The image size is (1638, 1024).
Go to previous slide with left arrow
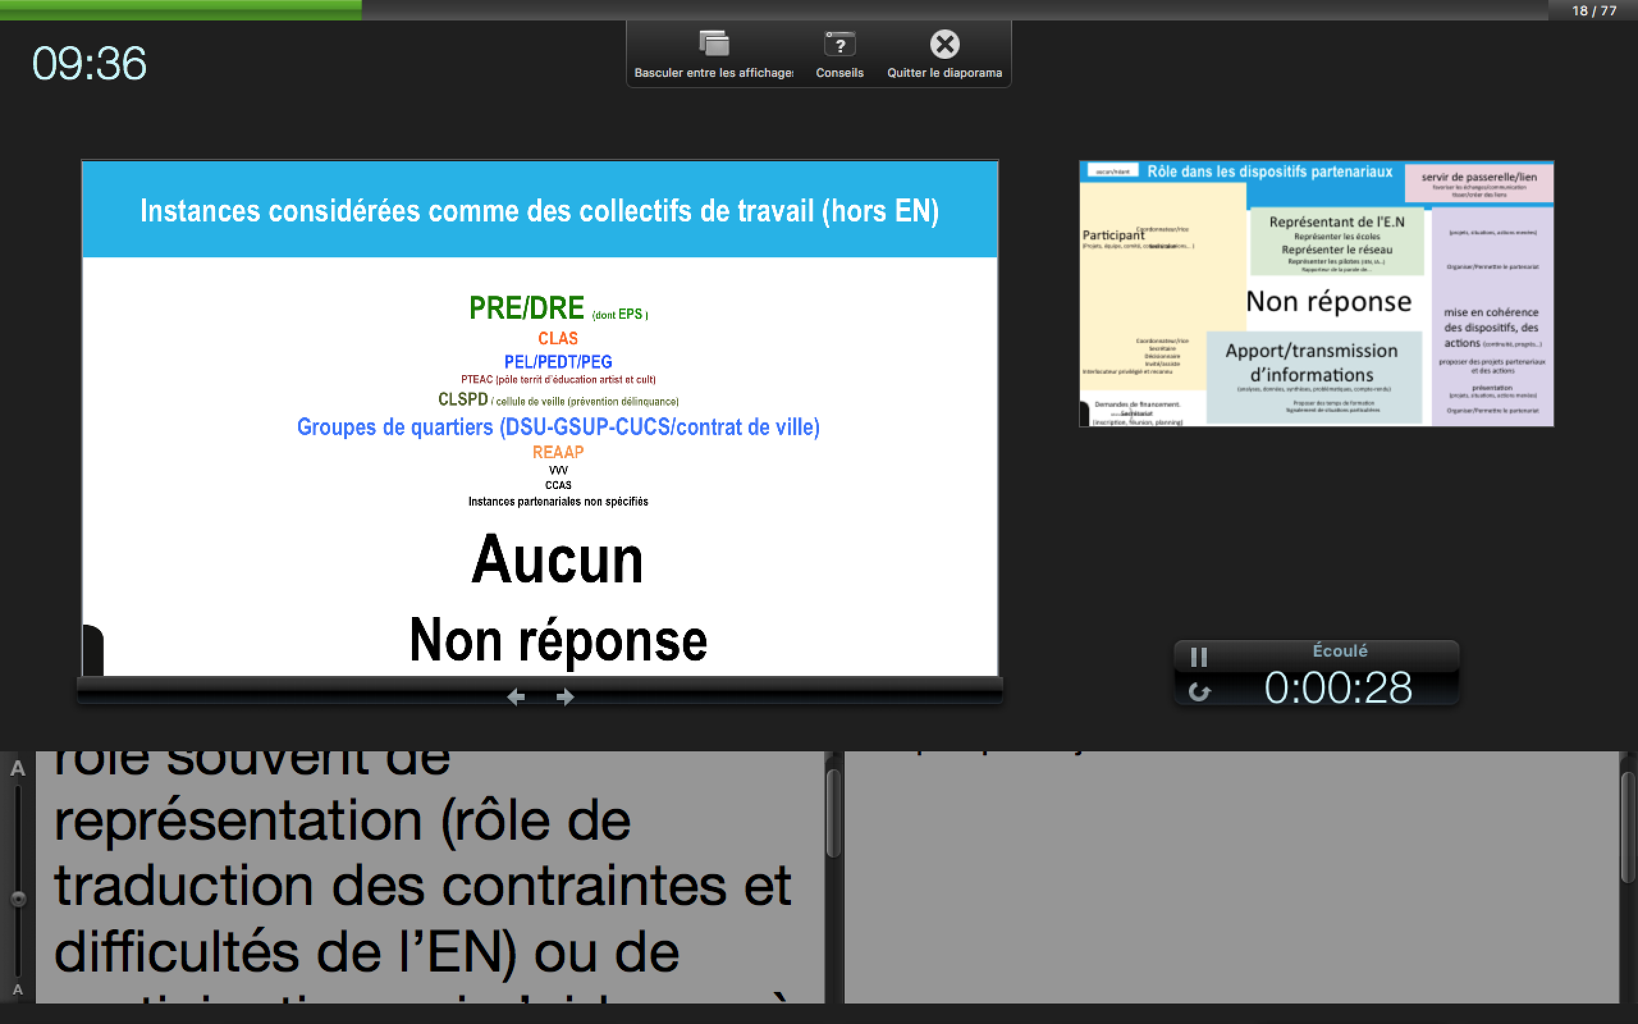(x=516, y=696)
